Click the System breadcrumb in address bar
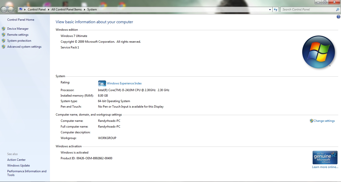This screenshot has width=341, height=182. [92, 9]
